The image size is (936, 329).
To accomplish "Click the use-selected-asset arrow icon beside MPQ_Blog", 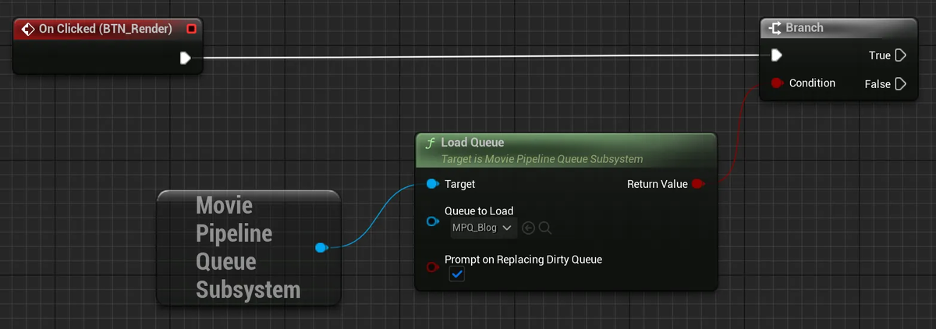I will (529, 228).
